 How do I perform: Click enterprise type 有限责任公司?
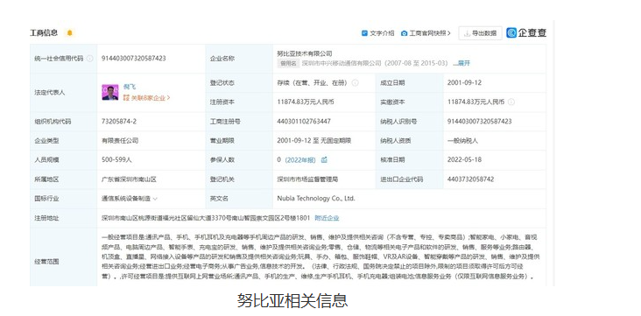[120, 141]
